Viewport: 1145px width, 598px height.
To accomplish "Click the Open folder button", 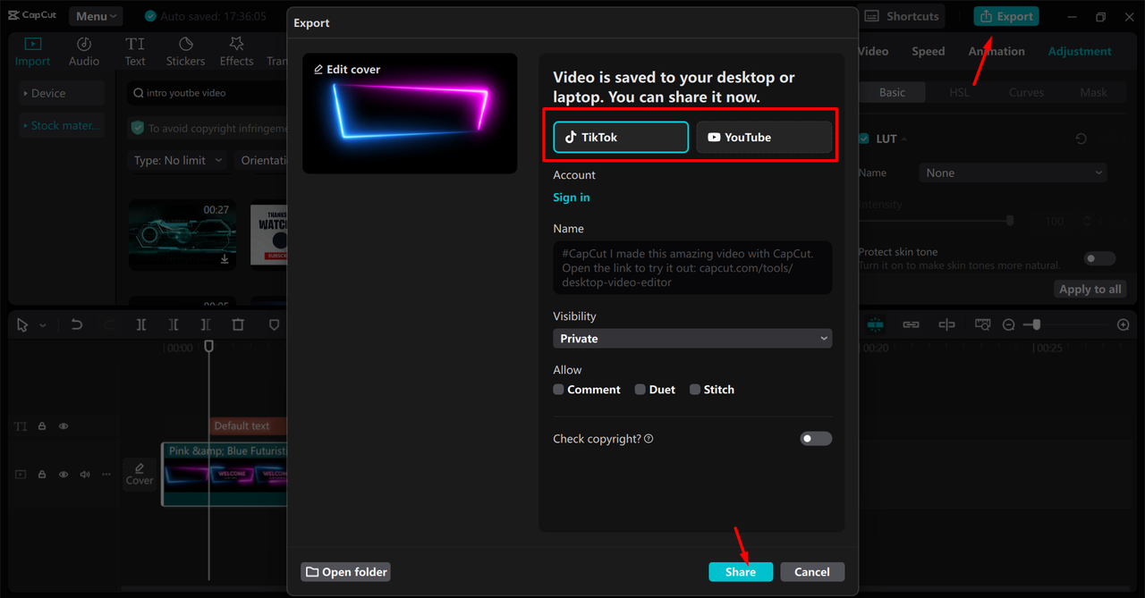I will pos(345,572).
